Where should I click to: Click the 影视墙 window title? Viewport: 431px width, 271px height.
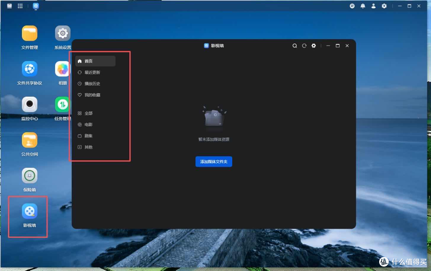pyautogui.click(x=217, y=46)
